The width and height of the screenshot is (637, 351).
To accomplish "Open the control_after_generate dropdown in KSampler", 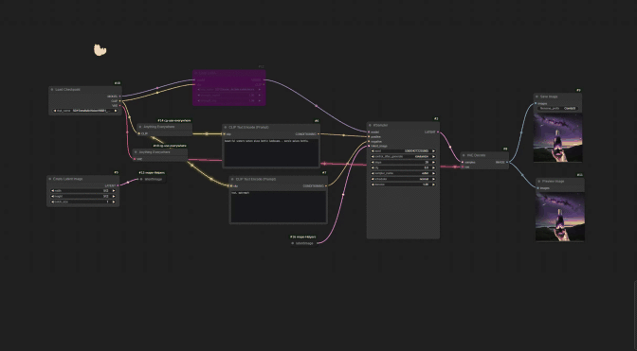I will tap(403, 156).
